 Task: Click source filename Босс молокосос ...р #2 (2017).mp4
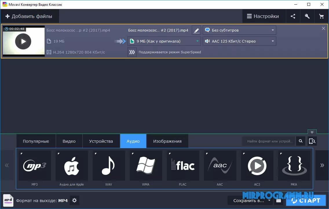[78, 30]
